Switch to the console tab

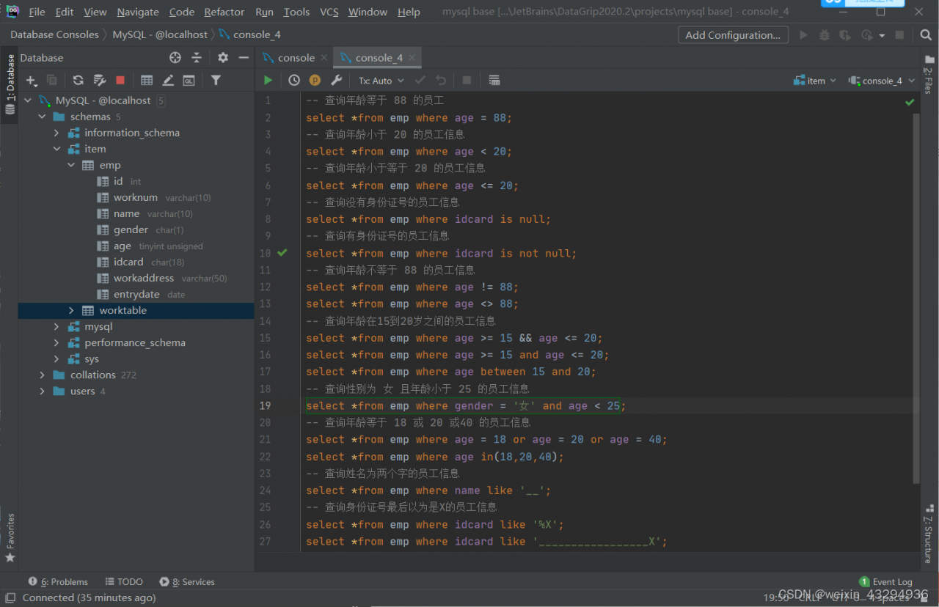pyautogui.click(x=295, y=58)
